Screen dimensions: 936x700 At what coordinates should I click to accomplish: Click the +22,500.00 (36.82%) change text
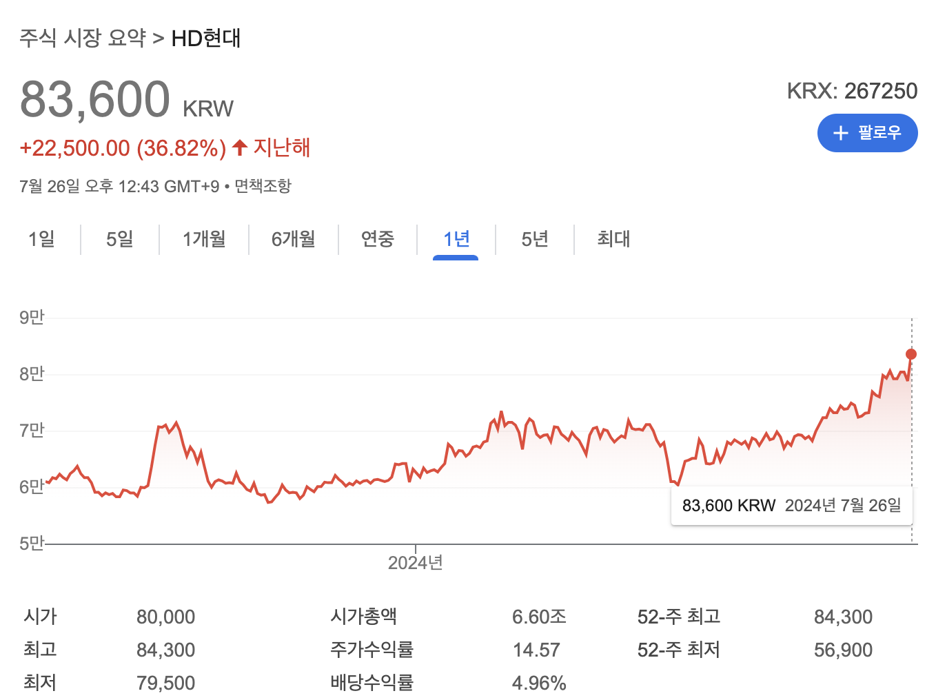pyautogui.click(x=123, y=148)
